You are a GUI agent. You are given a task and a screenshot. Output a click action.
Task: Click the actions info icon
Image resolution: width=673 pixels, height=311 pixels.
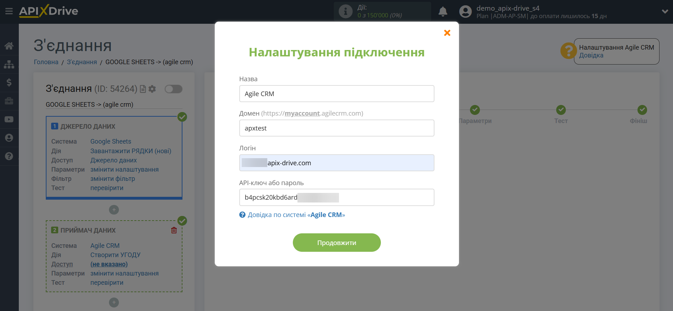(345, 11)
